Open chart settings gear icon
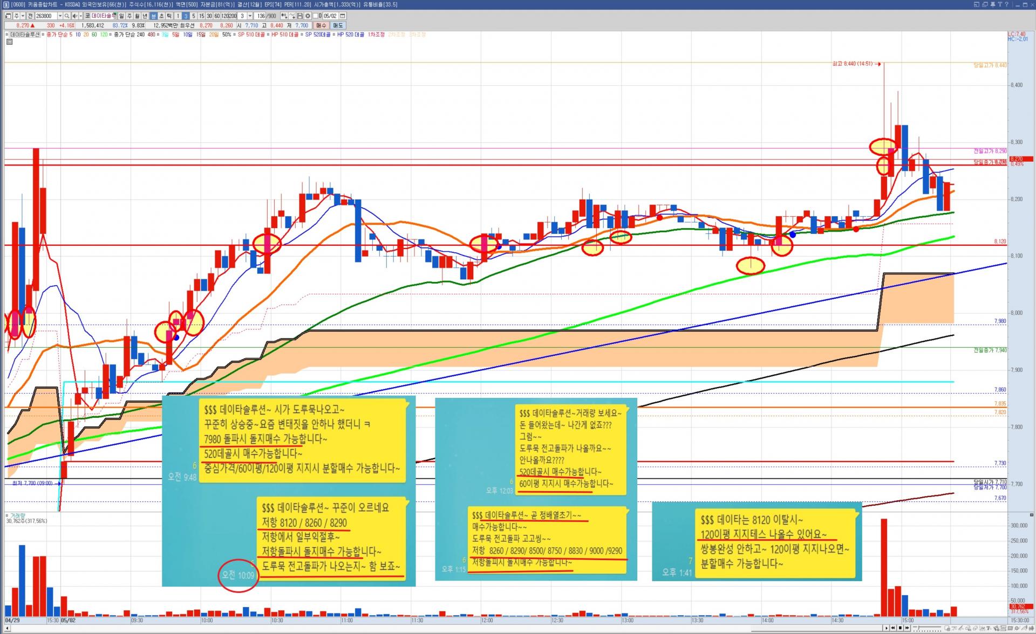 click(x=308, y=16)
